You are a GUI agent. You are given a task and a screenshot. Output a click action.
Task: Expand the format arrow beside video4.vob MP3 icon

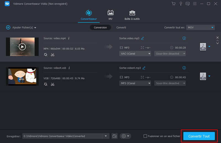pos(209,76)
